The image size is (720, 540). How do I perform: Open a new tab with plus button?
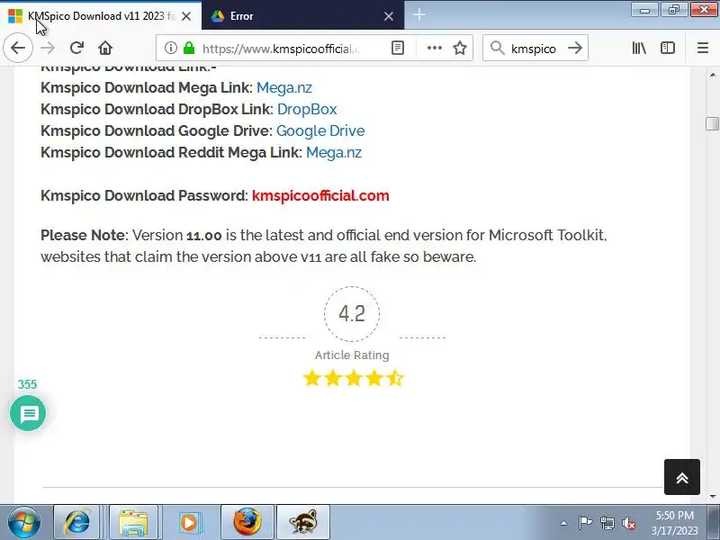[419, 15]
